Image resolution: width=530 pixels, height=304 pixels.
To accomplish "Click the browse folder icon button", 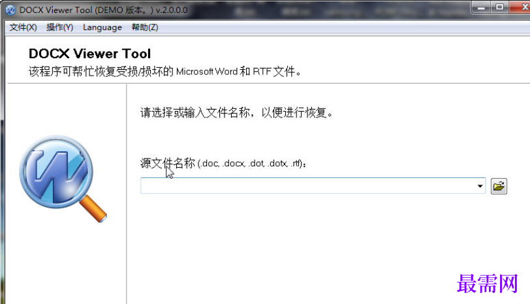I will coord(499,186).
